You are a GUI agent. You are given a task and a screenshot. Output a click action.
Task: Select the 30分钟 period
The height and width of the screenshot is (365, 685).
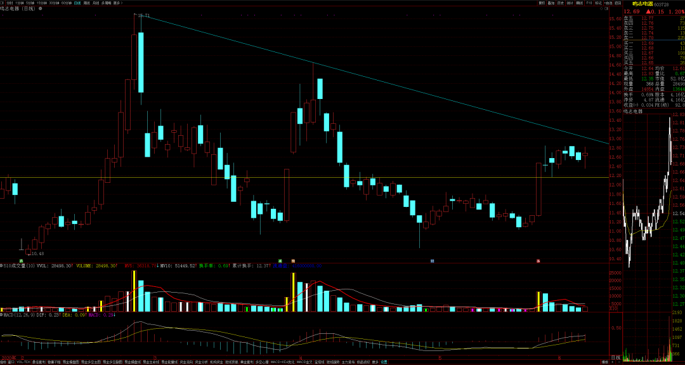click(x=54, y=3)
